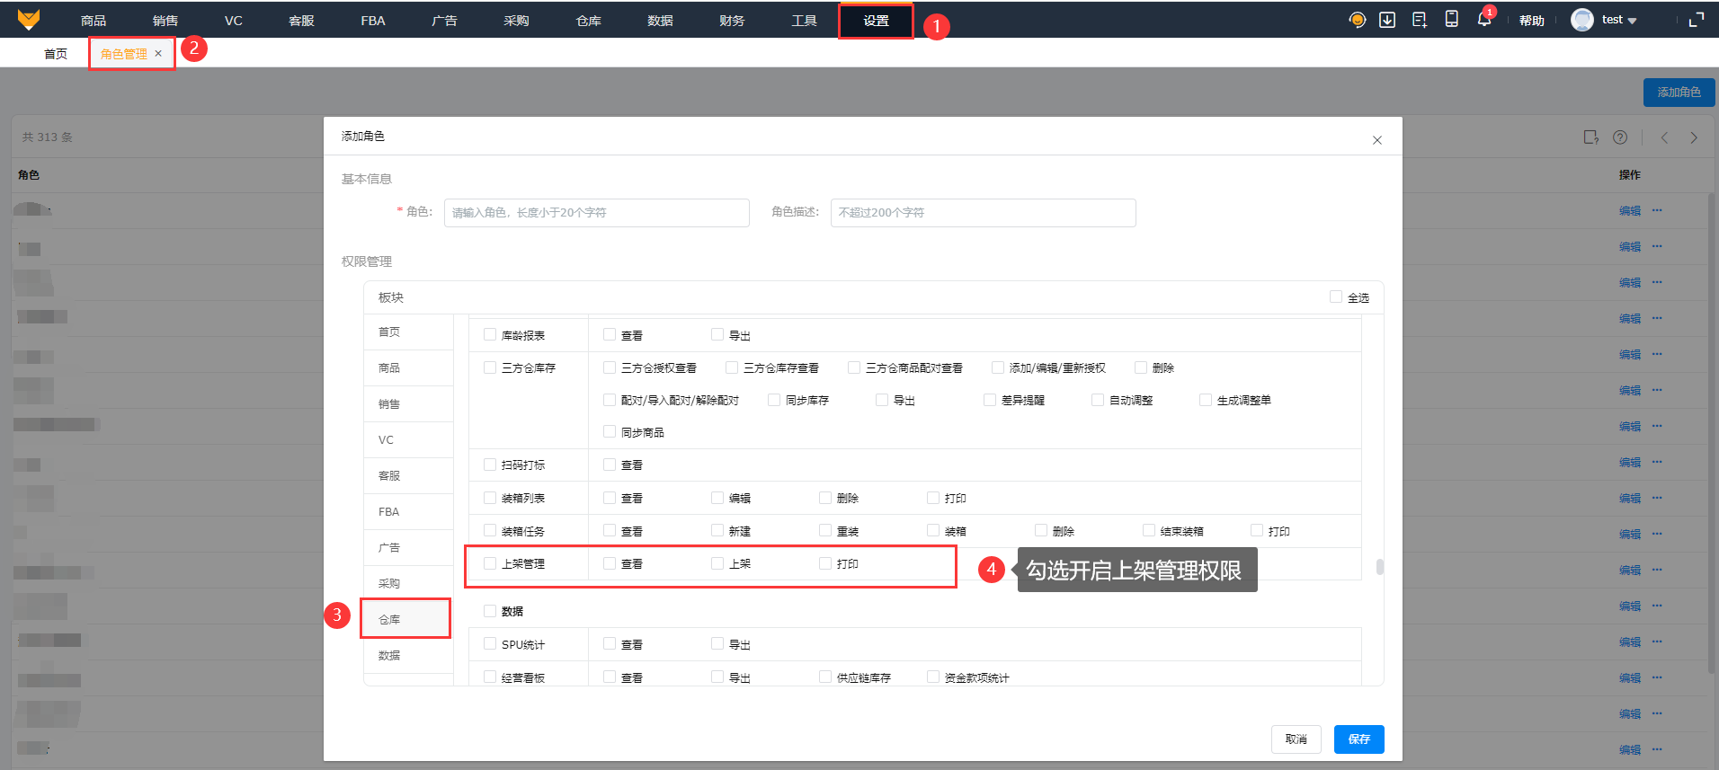Tick the 全选 checkbox

(1336, 297)
